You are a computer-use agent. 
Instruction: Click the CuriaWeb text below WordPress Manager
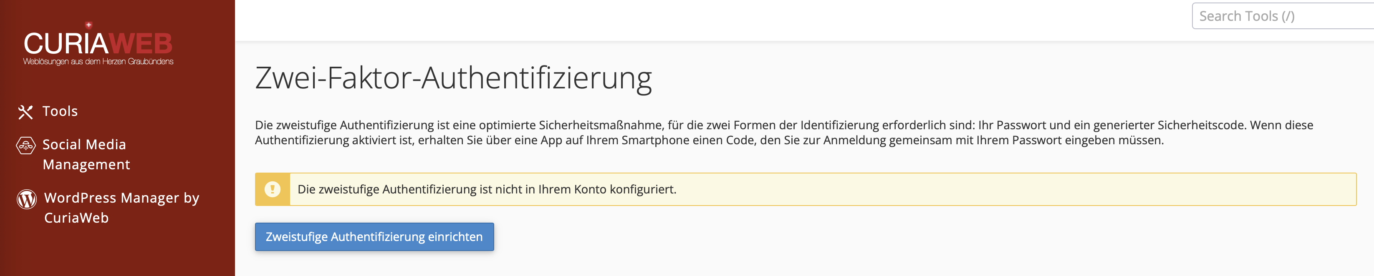click(76, 218)
